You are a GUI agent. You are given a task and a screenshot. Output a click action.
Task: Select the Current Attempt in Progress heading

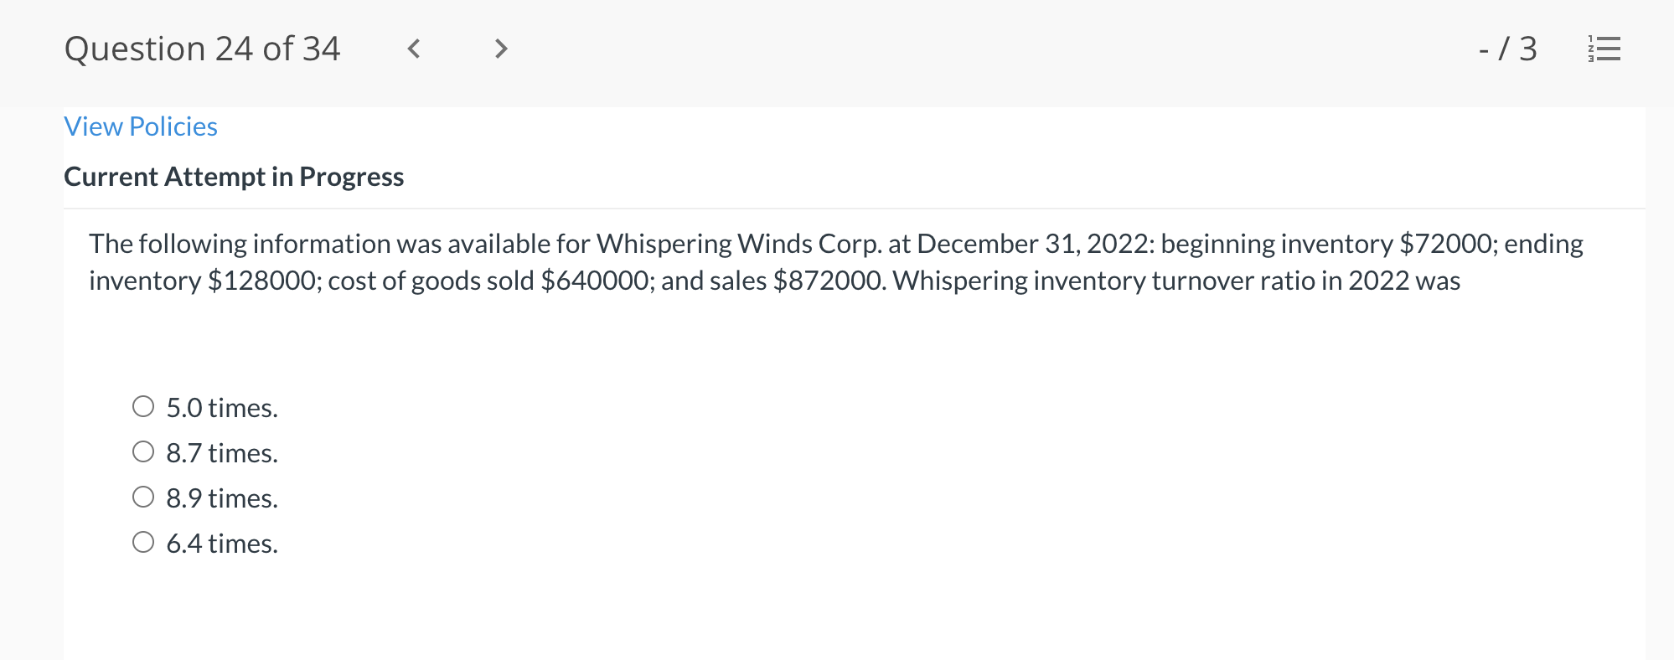click(x=234, y=177)
